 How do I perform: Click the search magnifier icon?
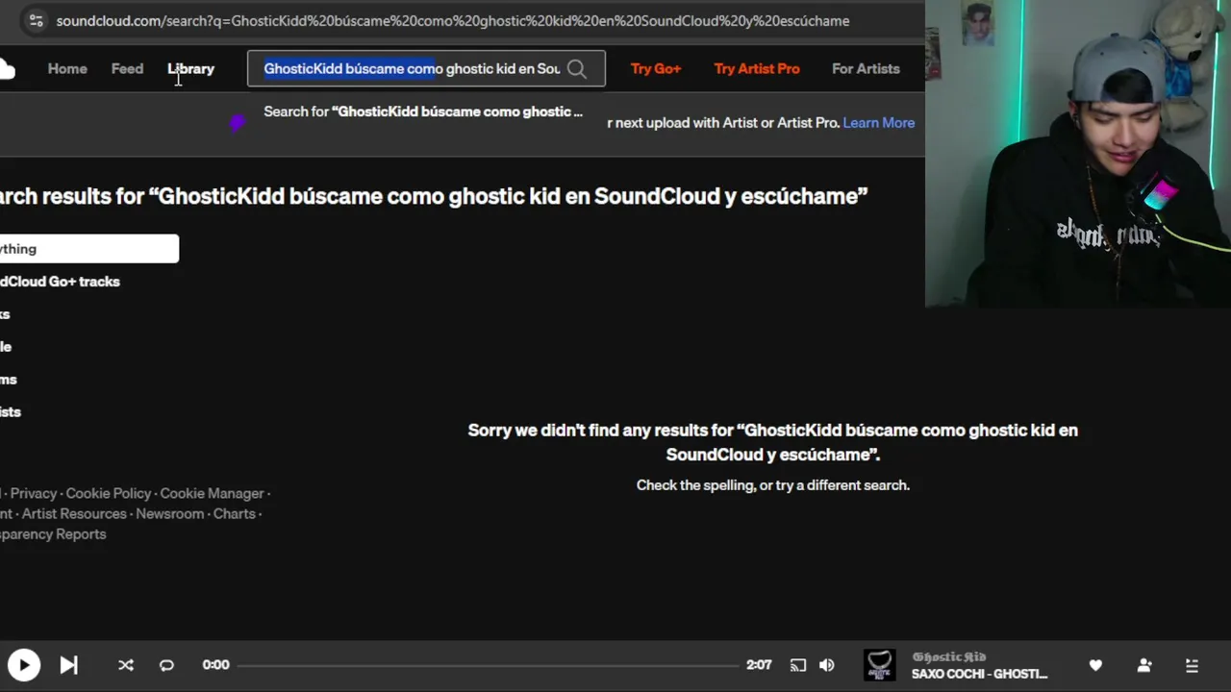(x=576, y=69)
